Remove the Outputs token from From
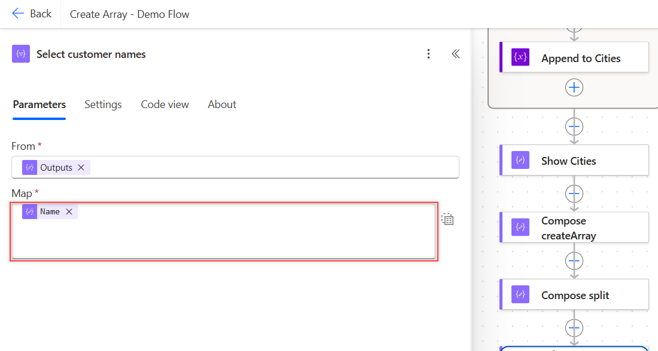This screenshot has width=658, height=351. point(81,168)
